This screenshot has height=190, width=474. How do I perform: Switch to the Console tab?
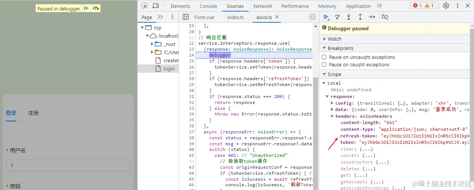(208, 6)
